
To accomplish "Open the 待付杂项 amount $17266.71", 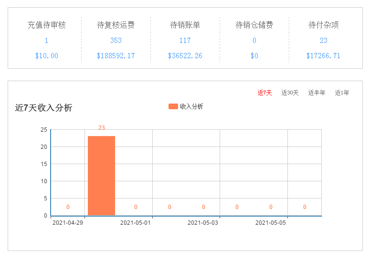I will tap(323, 56).
